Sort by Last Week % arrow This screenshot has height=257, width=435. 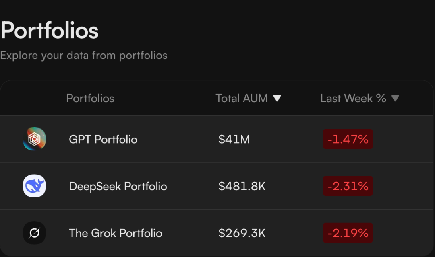coord(395,98)
